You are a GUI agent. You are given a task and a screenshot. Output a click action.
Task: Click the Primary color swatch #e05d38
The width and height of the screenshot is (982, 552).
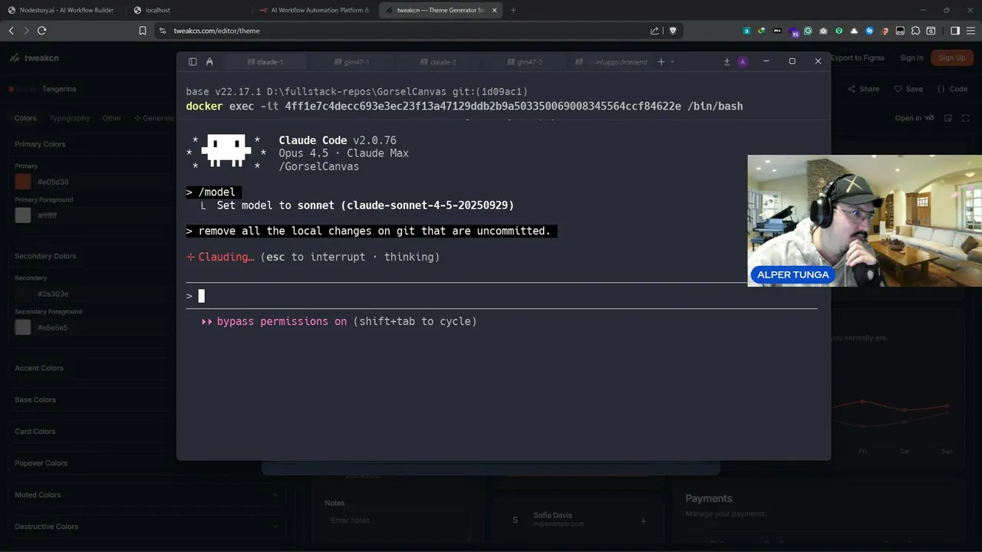[x=23, y=182]
